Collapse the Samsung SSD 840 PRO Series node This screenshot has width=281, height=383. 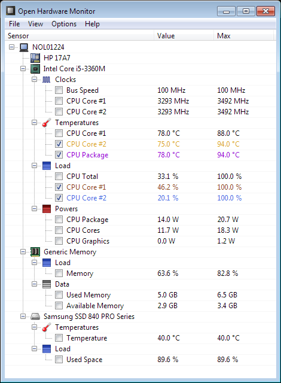click(x=23, y=317)
